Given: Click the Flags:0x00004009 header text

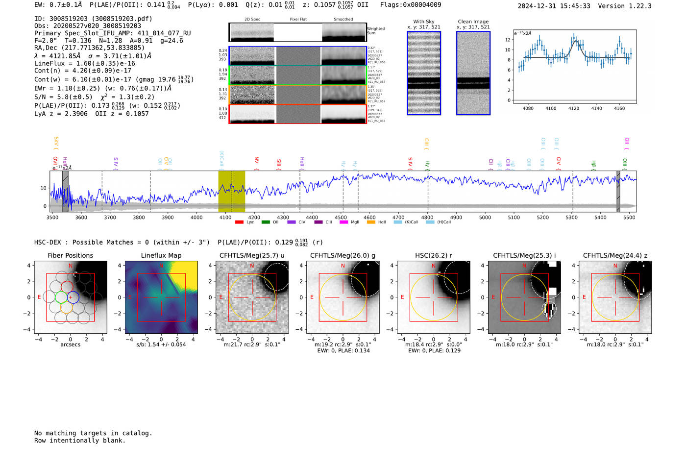Looking at the screenshot, I should point(411,5).
